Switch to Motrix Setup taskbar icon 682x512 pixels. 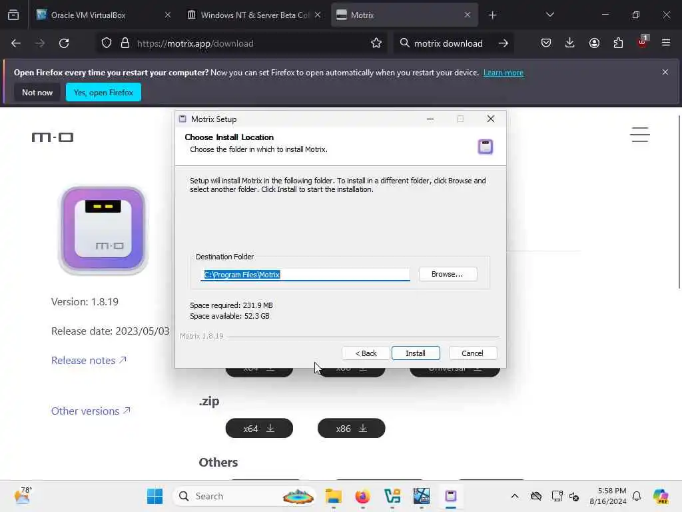pyautogui.click(x=451, y=496)
